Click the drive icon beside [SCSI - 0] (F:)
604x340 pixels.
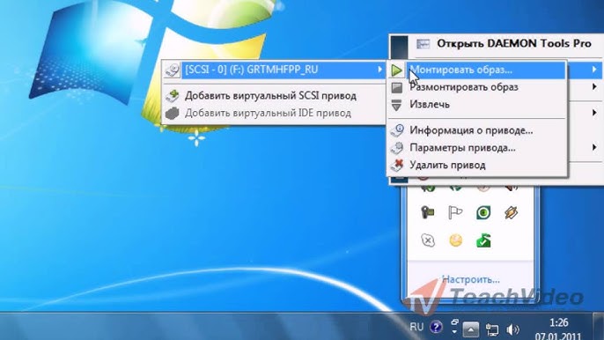(173, 70)
